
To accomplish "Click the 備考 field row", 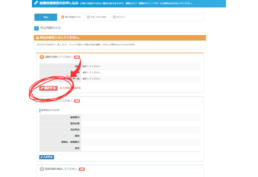I will point(140,148).
